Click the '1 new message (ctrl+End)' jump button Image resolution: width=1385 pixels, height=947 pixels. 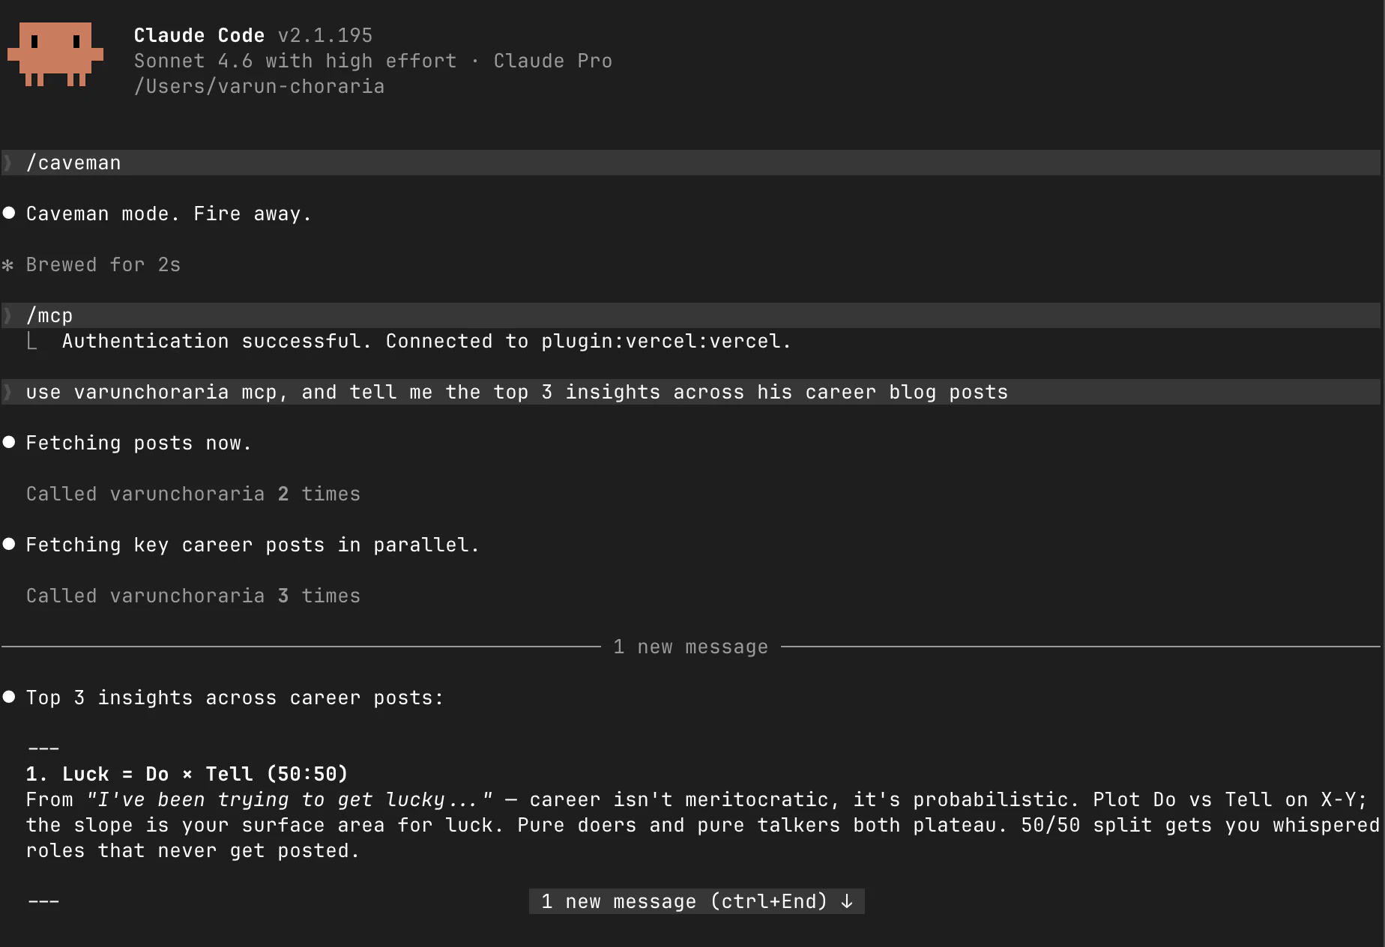[x=696, y=901]
